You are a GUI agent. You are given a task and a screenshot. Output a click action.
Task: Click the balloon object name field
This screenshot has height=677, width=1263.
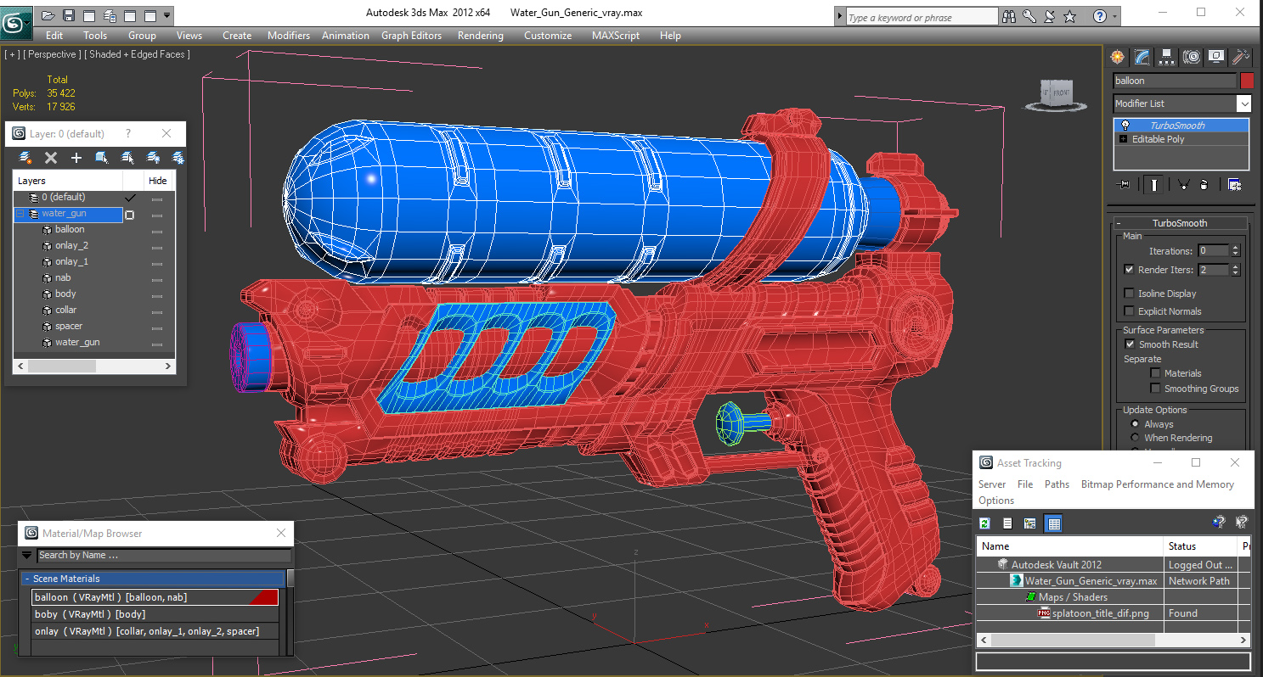coord(1175,81)
